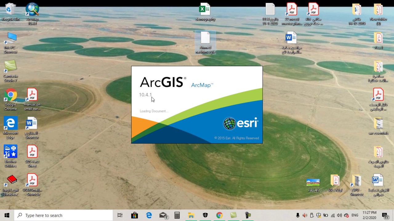Open the demography Excel file
Viewport: 394px width, 221px height.
(205, 12)
